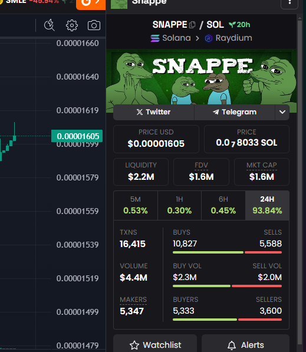306x352 pixels.
Task: Click the PRICE in SOL box
Action: [x=246, y=139]
